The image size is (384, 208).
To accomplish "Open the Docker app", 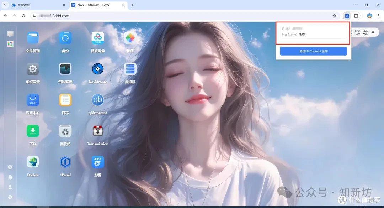I will 33,162.
